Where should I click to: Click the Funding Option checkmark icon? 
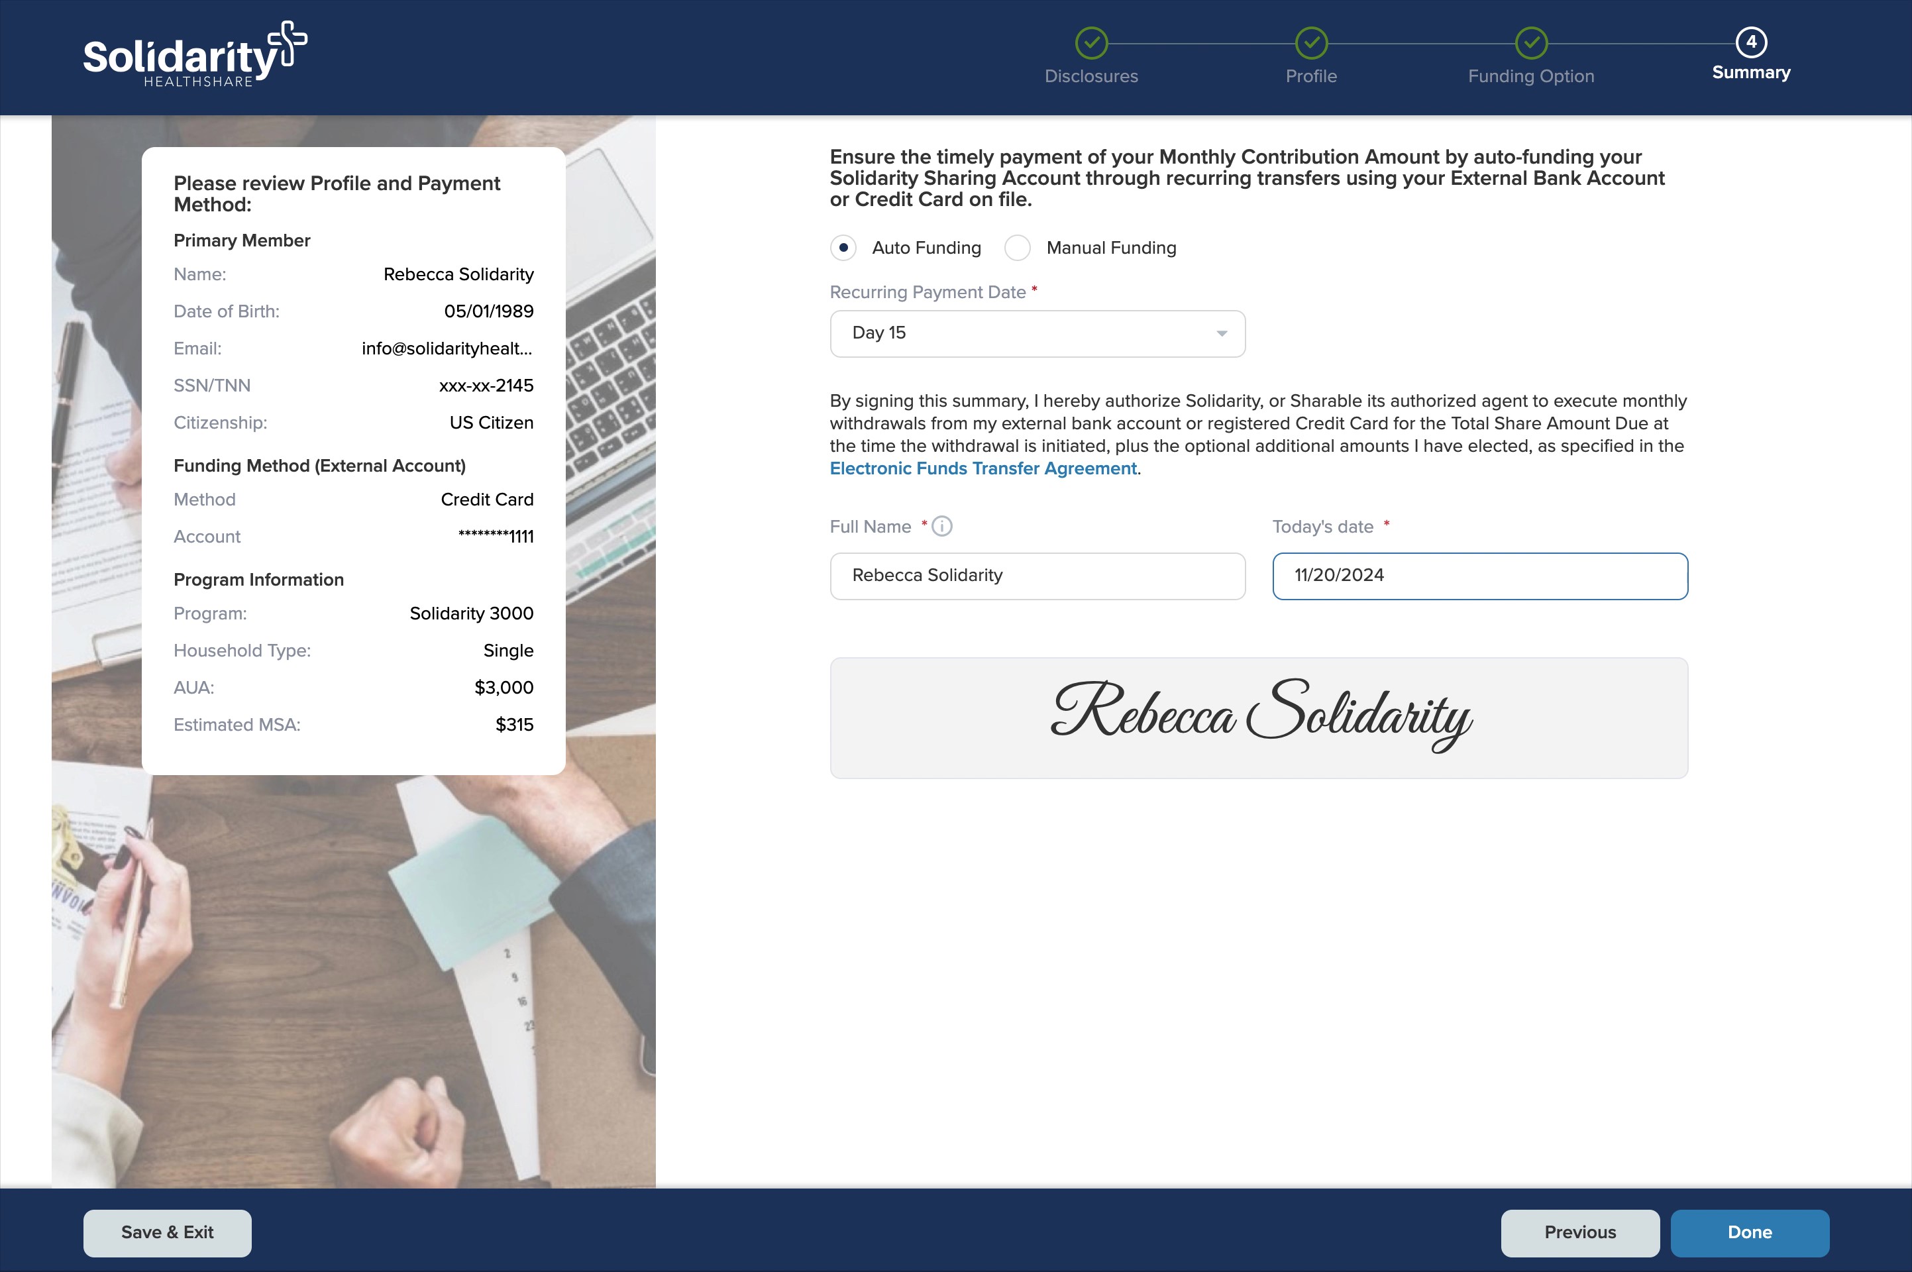coord(1531,43)
